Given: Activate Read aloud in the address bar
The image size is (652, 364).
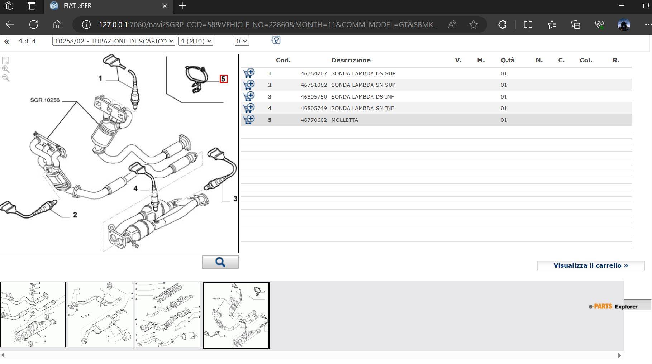Looking at the screenshot, I should [x=452, y=24].
